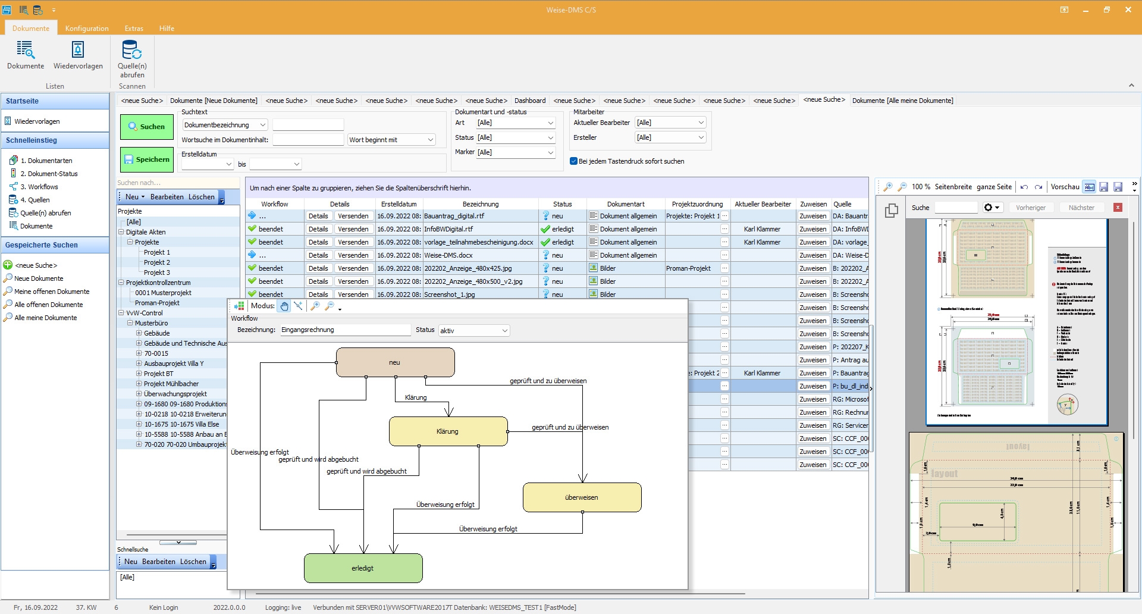This screenshot has height=614, width=1142.
Task: Click the Wortsuche im Dokumentinhalt text field
Action: [308, 140]
